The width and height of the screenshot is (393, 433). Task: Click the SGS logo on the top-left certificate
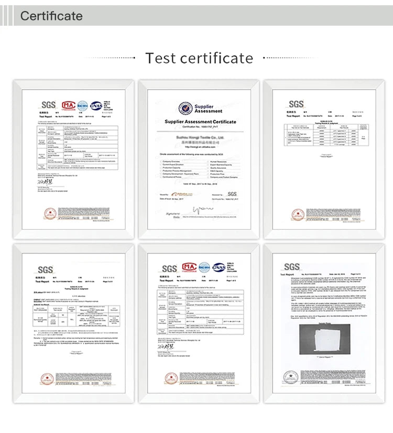tap(47, 105)
